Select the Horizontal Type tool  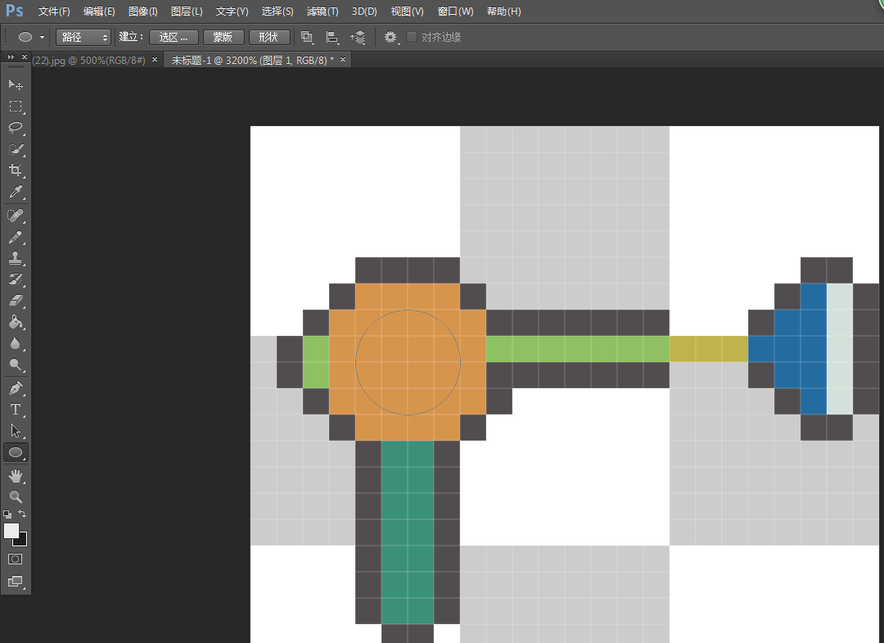(16, 410)
